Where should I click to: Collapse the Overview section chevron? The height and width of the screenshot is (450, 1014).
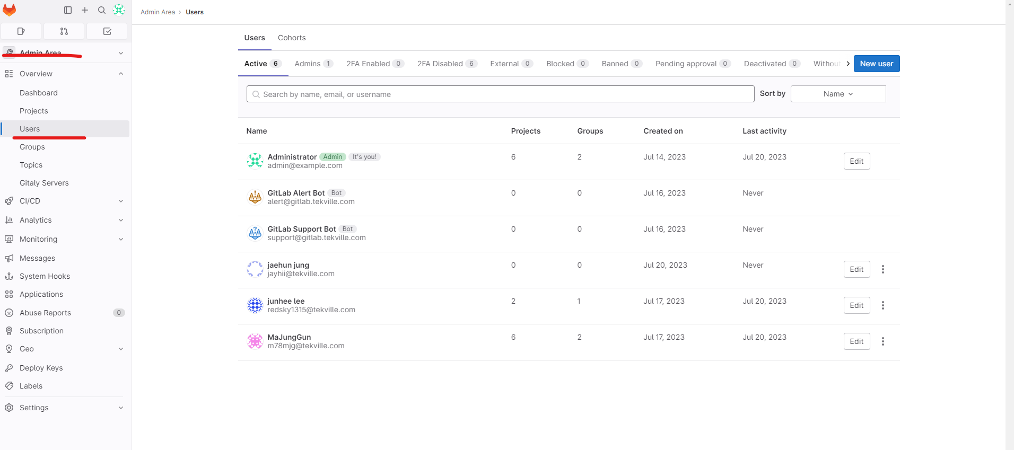tap(121, 74)
